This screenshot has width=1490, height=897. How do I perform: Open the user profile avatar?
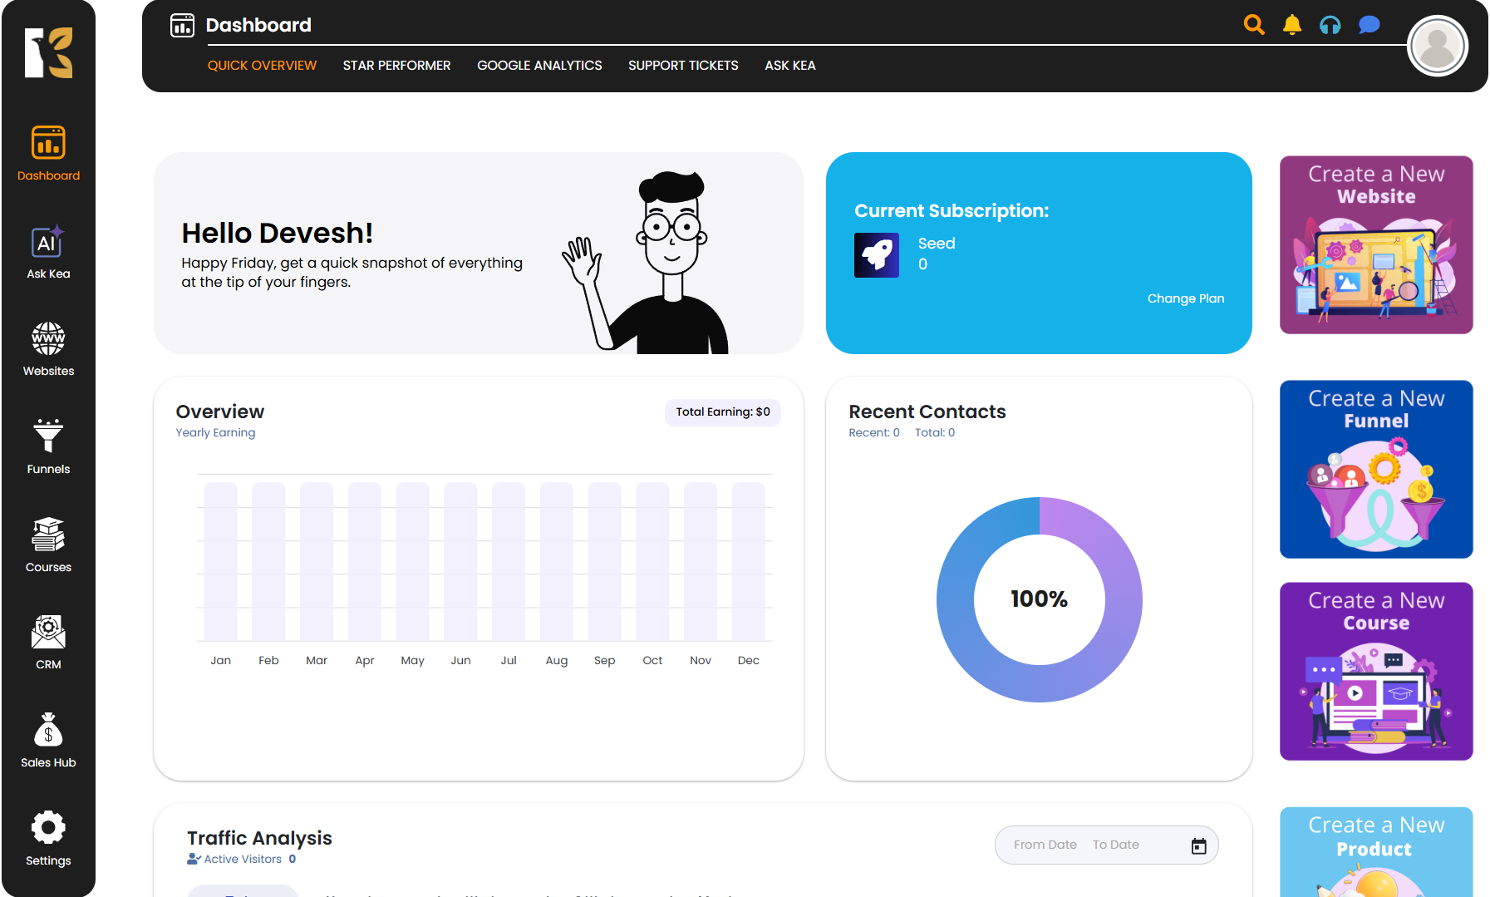point(1437,47)
